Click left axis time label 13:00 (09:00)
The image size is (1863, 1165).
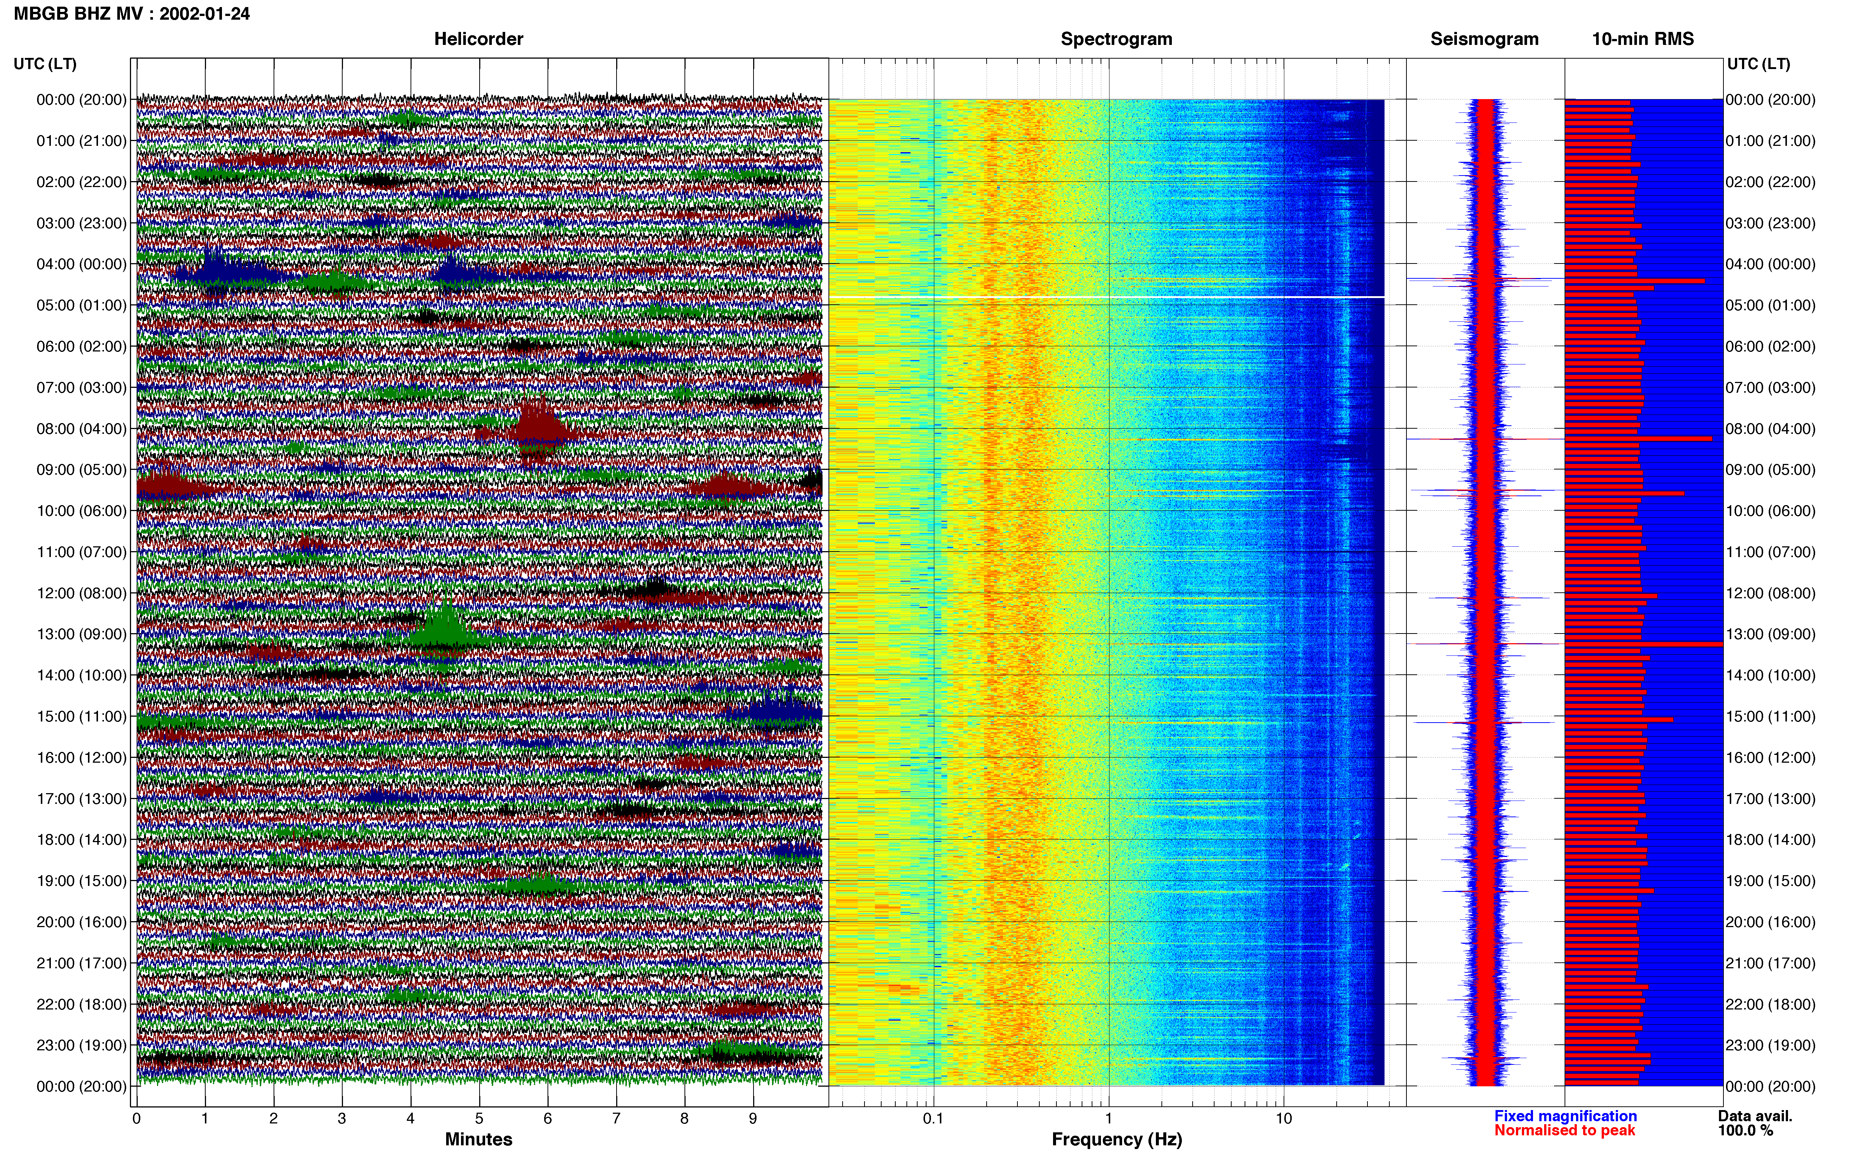click(81, 634)
